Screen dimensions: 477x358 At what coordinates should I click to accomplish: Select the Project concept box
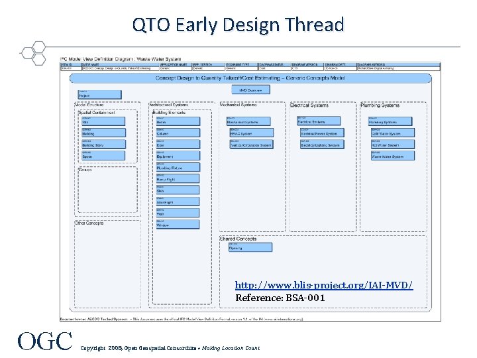[100, 94]
